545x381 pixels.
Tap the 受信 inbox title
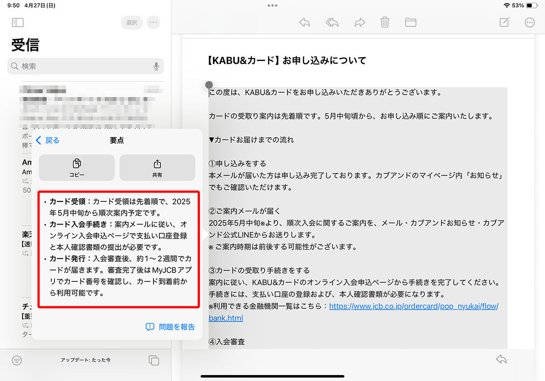click(25, 45)
